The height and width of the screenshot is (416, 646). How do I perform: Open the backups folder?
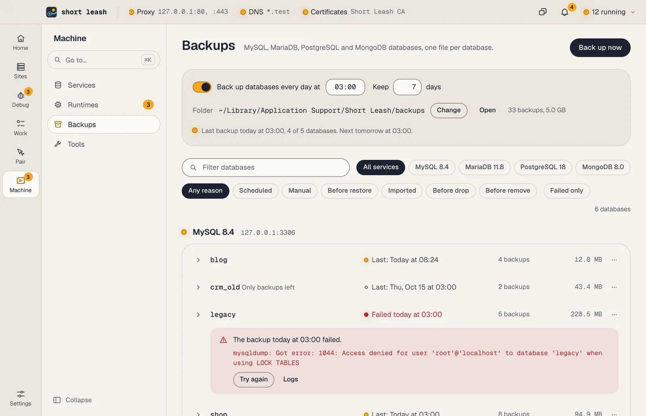pos(487,110)
